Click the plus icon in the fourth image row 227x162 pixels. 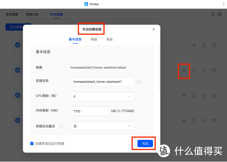click(184, 120)
